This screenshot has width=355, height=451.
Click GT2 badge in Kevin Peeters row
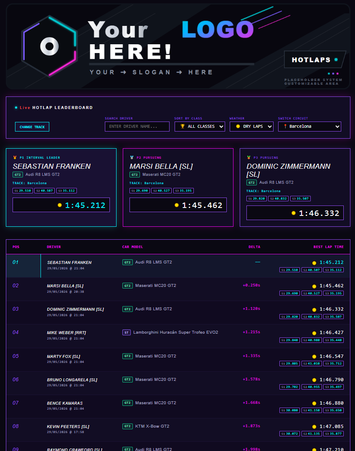127,426
